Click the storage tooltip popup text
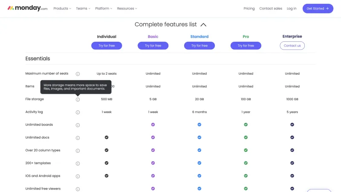Screen dimensions: 341x192 click(x=75, y=87)
